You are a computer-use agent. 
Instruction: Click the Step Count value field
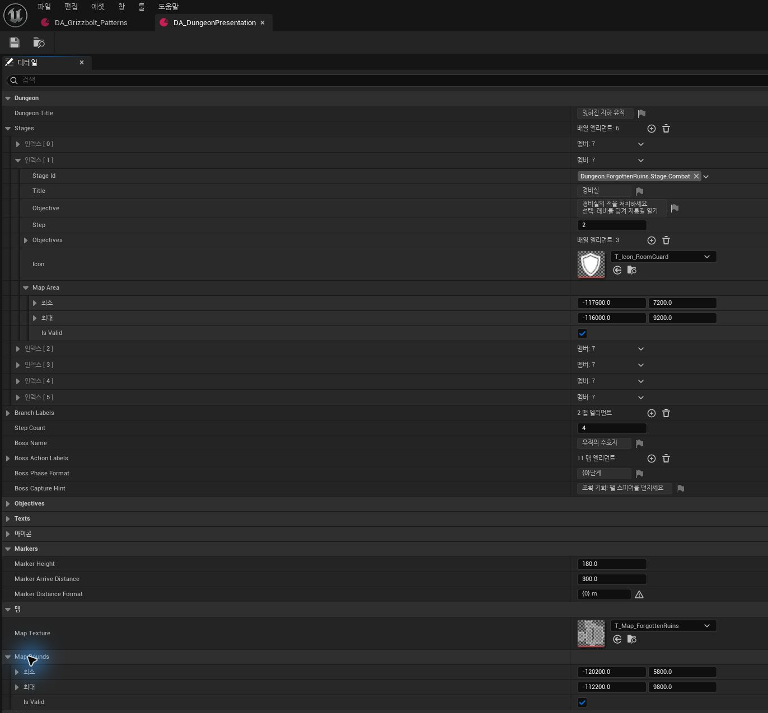coord(612,428)
